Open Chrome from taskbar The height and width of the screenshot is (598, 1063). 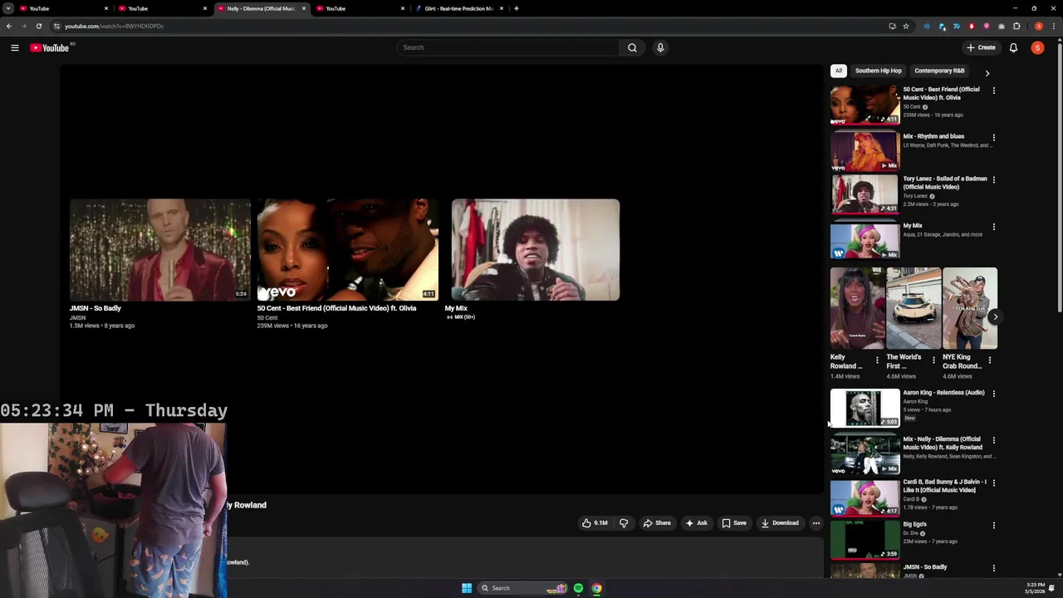pos(596,588)
